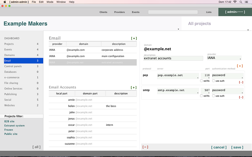The width and height of the screenshot is (252, 157).
Task: Expand the All projects selector arrow
Action: (x=248, y=30)
